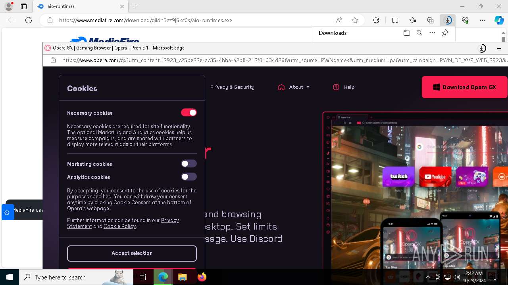
Task: Open Edge Settings and more menu
Action: tap(483, 20)
